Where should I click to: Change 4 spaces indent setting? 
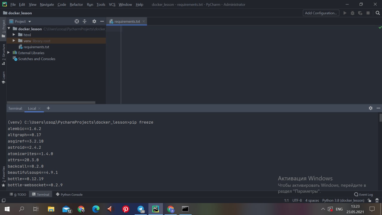tap(312, 200)
